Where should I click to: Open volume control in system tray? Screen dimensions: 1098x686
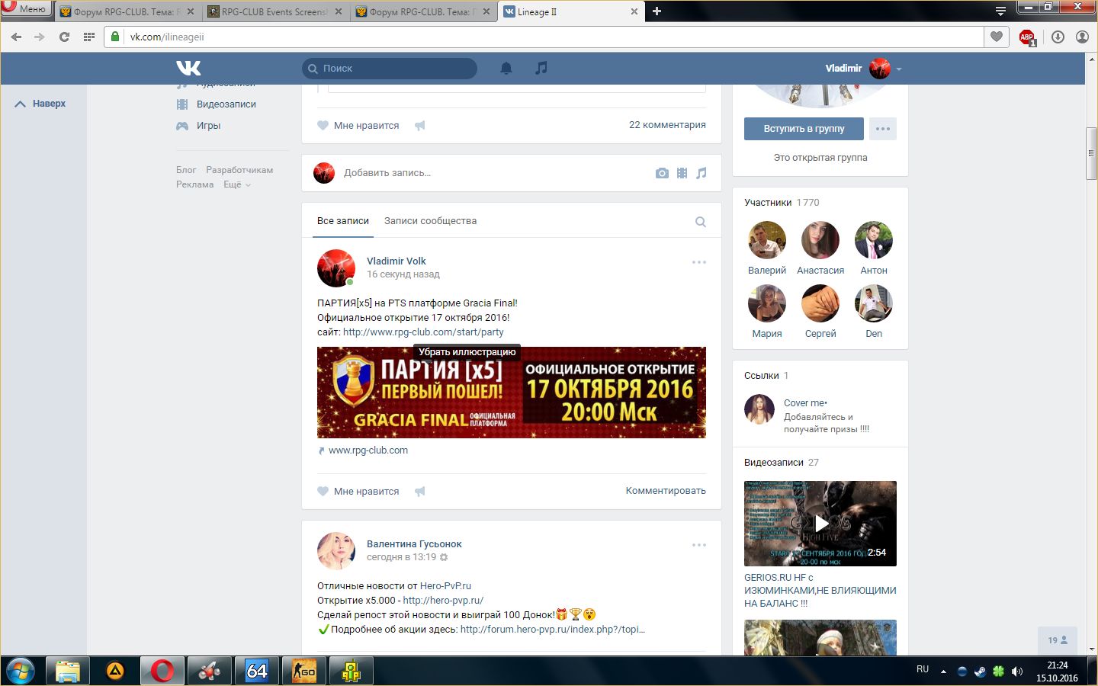point(1017,672)
